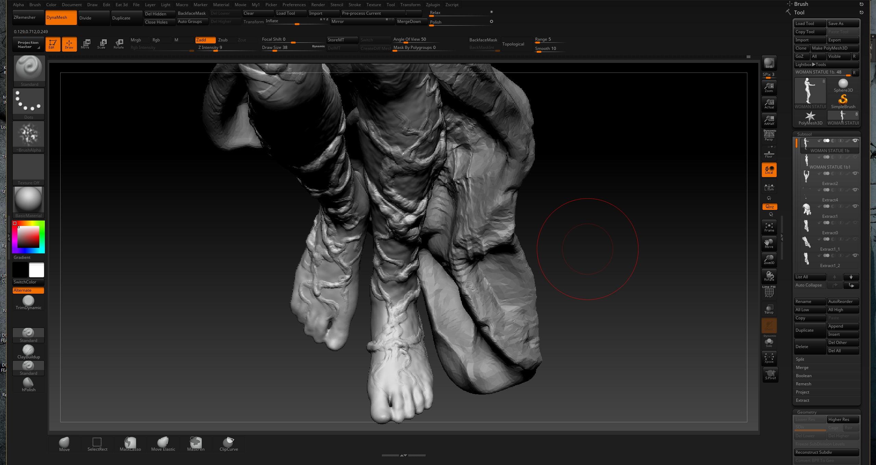Click the white secondary color swatch
Image resolution: width=876 pixels, height=465 pixels.
coord(37,270)
